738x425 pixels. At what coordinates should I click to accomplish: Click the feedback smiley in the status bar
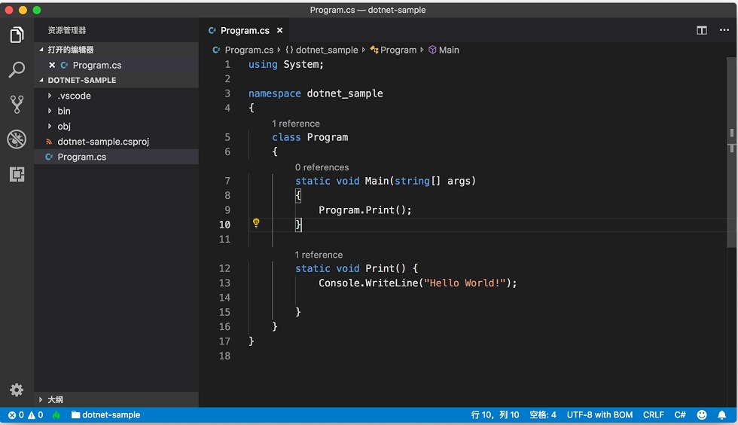pyautogui.click(x=702, y=414)
